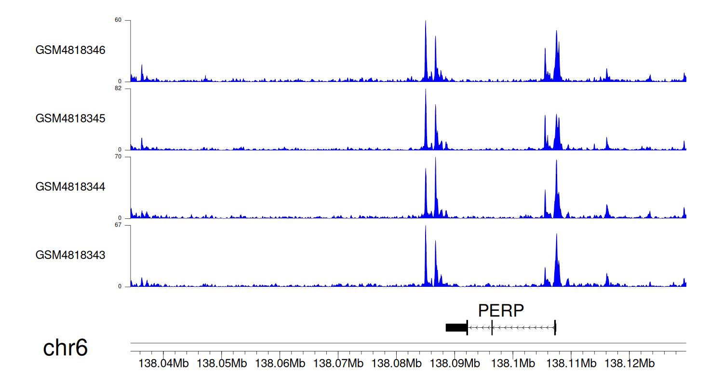Click the GSM4818346 track label
The height and width of the screenshot is (376, 723).
click(70, 50)
